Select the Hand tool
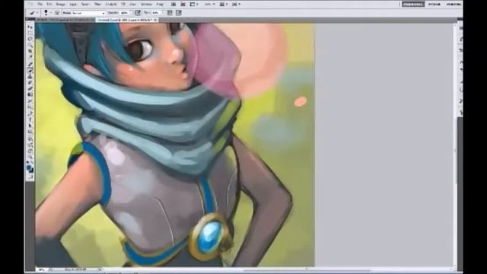Image resolution: width=487 pixels, height=274 pixels. pyautogui.click(x=30, y=151)
